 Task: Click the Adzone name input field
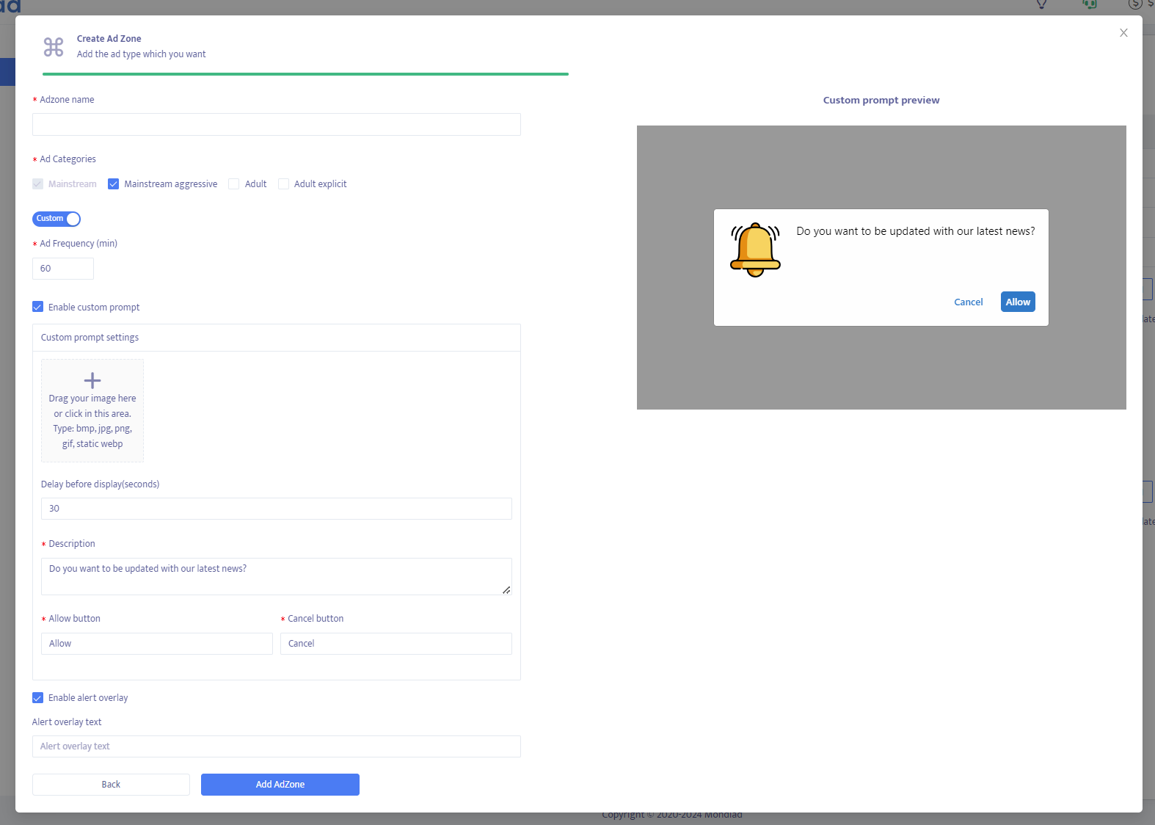pos(276,125)
